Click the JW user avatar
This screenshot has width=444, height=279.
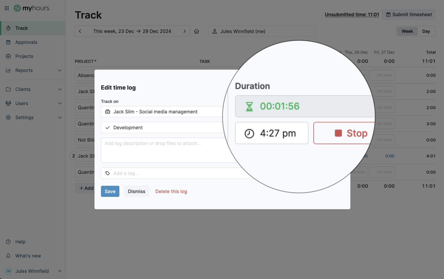point(8,271)
